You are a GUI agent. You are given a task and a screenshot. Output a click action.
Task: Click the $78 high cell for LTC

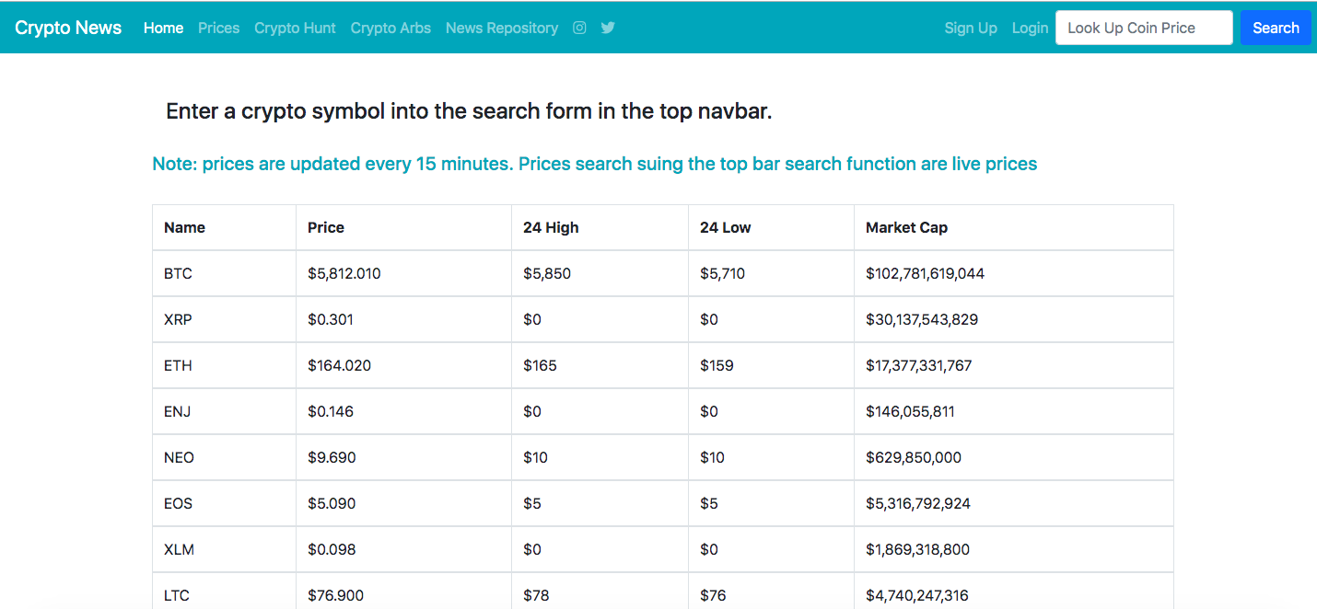pos(600,592)
